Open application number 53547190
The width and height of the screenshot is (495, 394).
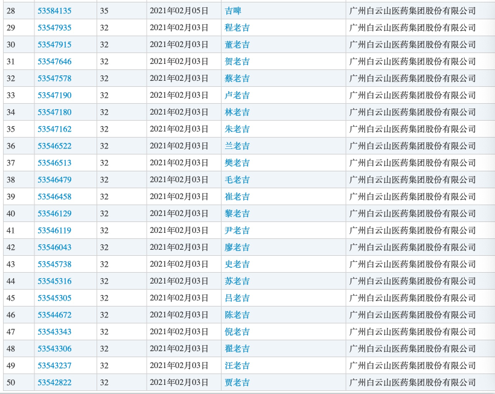[54, 95]
